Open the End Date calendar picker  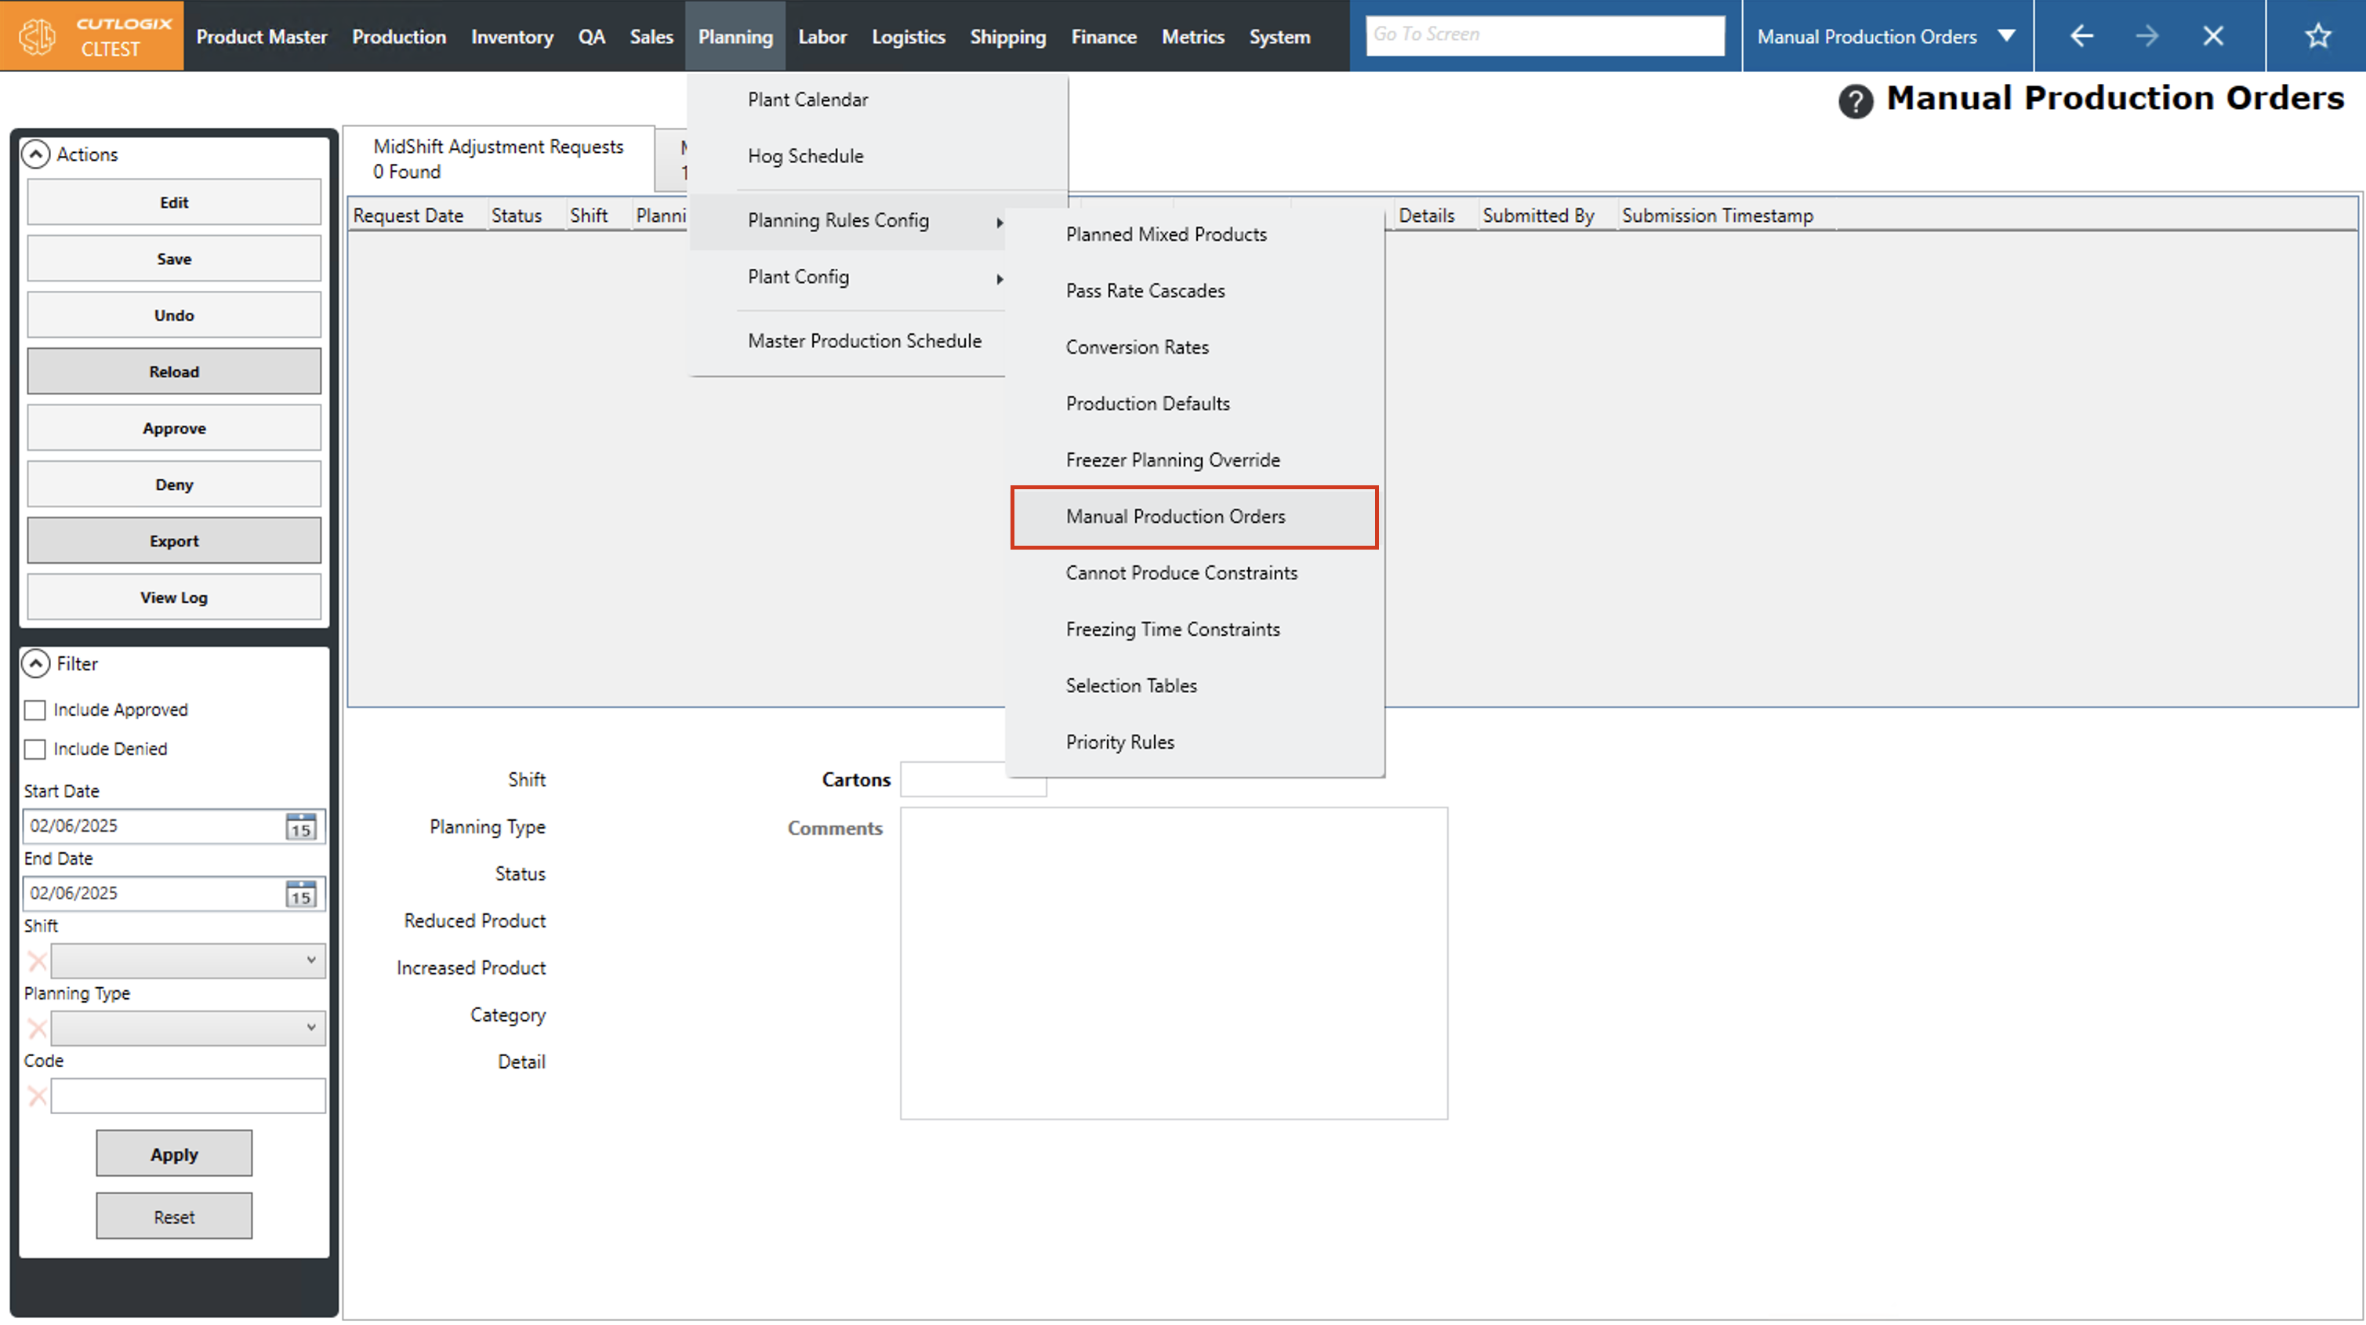[300, 893]
